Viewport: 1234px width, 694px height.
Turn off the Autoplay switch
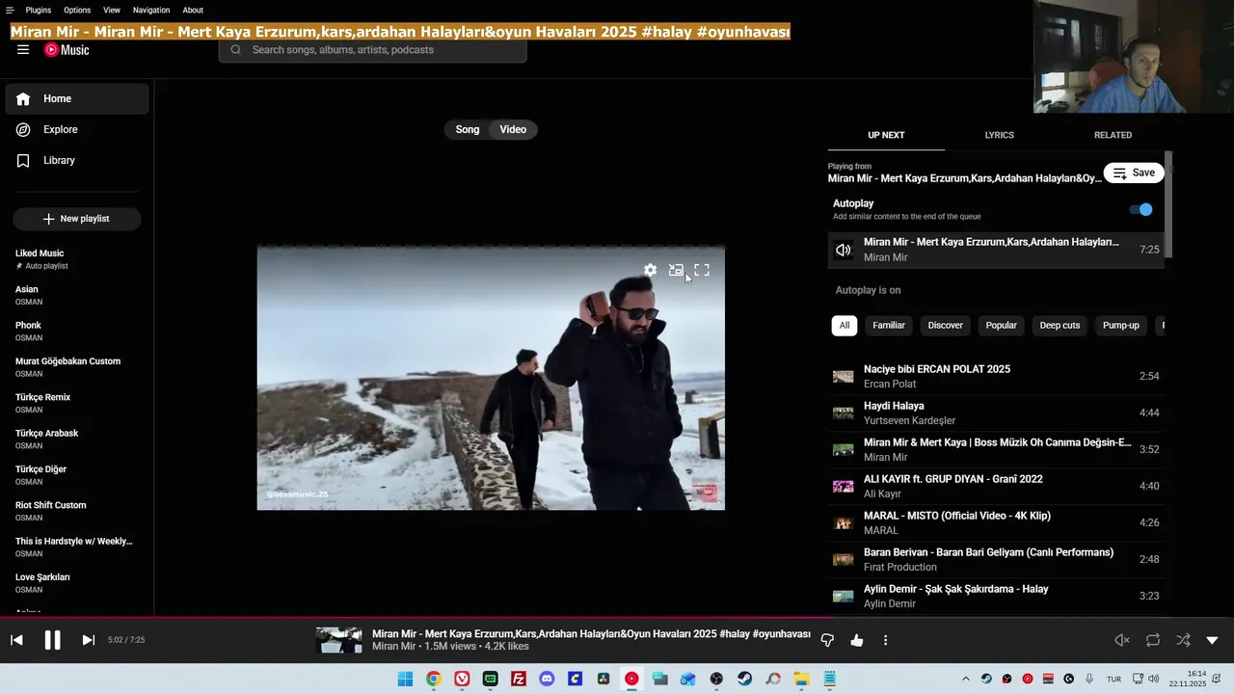(1140, 209)
